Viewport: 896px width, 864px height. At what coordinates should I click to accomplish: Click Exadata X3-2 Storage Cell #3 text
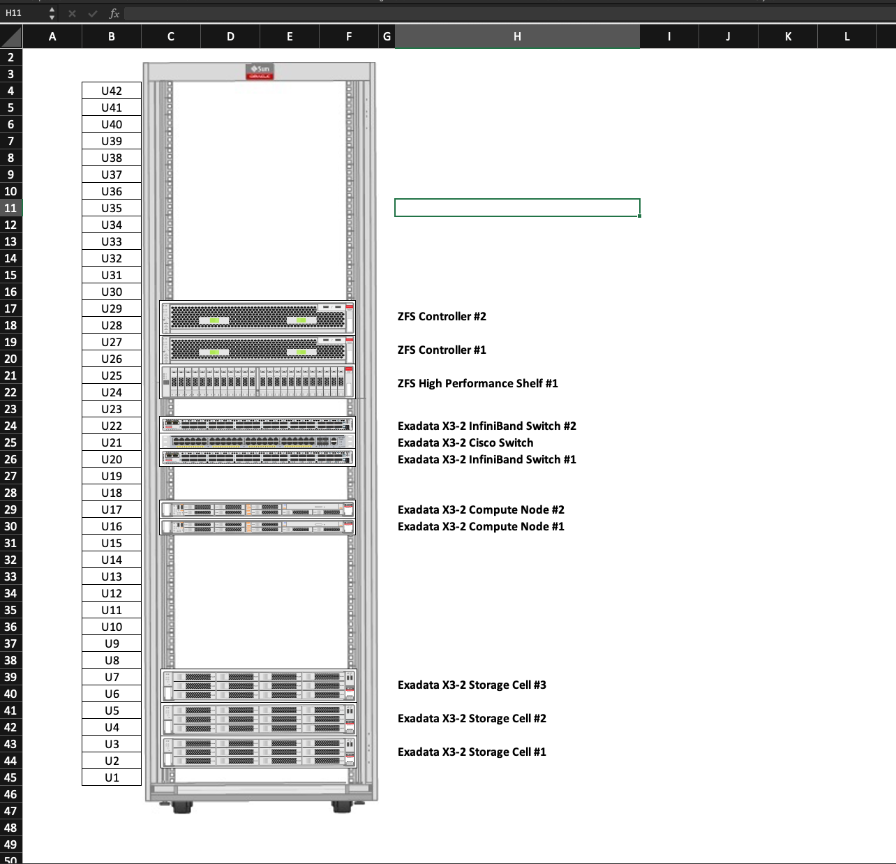[472, 685]
